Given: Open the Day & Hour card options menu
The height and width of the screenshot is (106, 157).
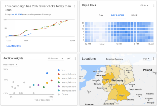Looking at the screenshot, I should click(x=154, y=5).
